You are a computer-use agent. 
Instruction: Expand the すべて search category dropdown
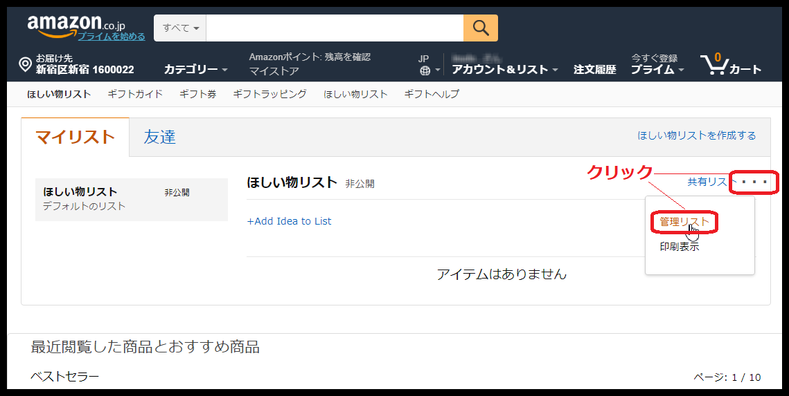[x=180, y=28]
